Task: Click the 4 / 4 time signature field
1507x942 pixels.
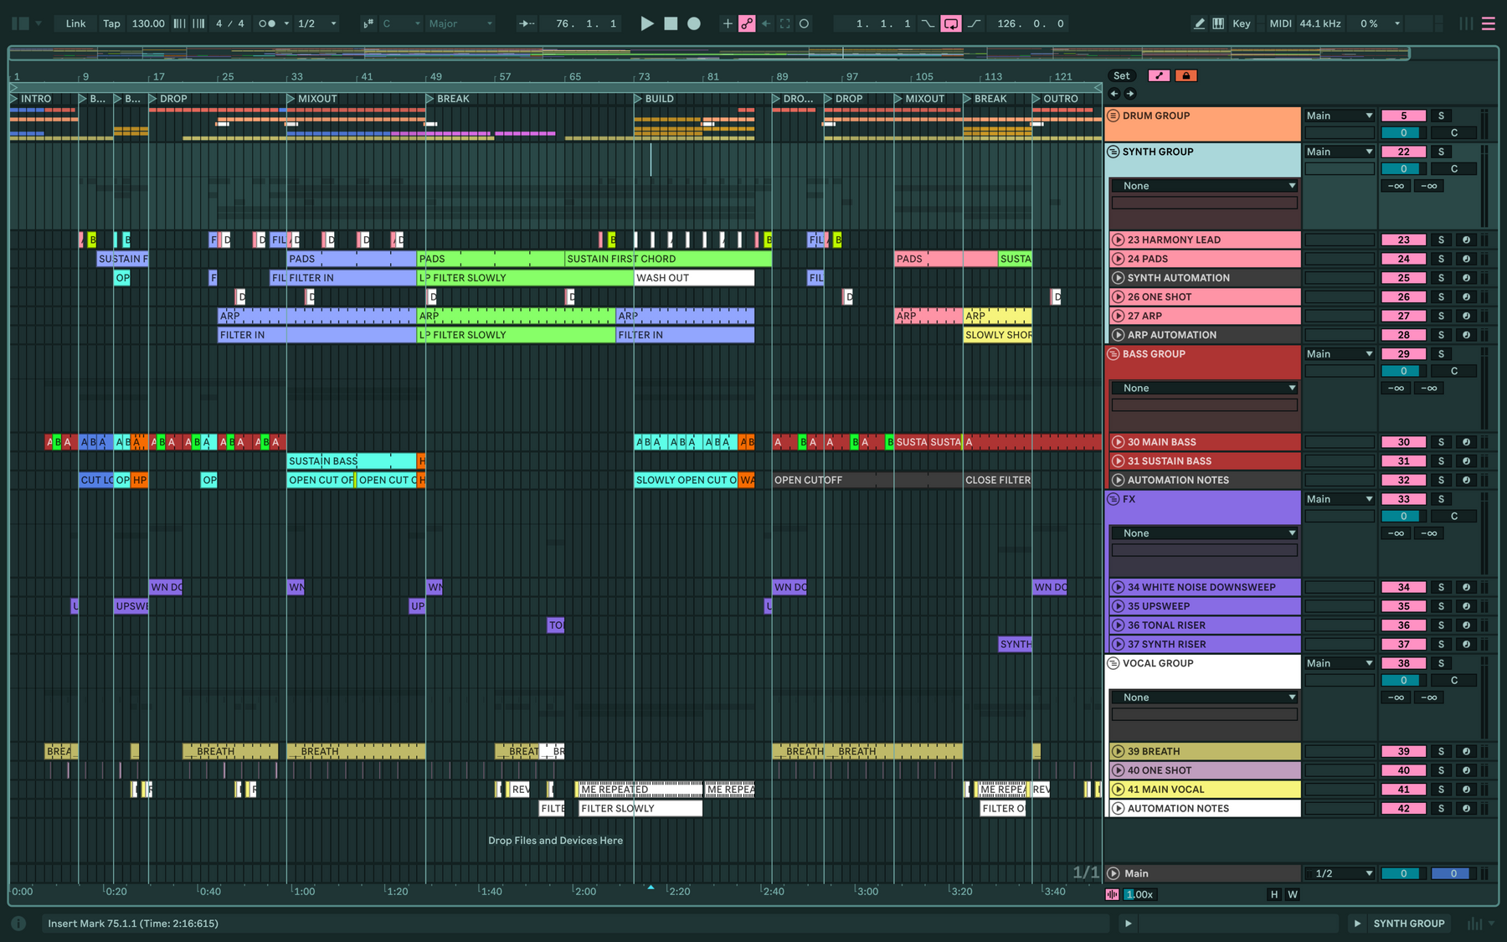Action: tap(230, 23)
